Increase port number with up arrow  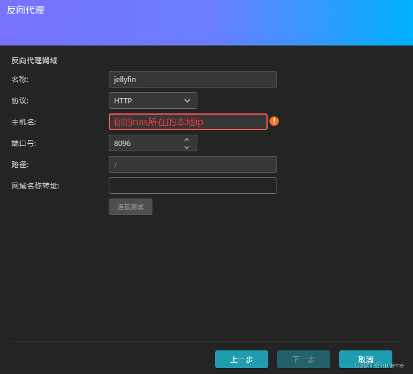point(187,139)
